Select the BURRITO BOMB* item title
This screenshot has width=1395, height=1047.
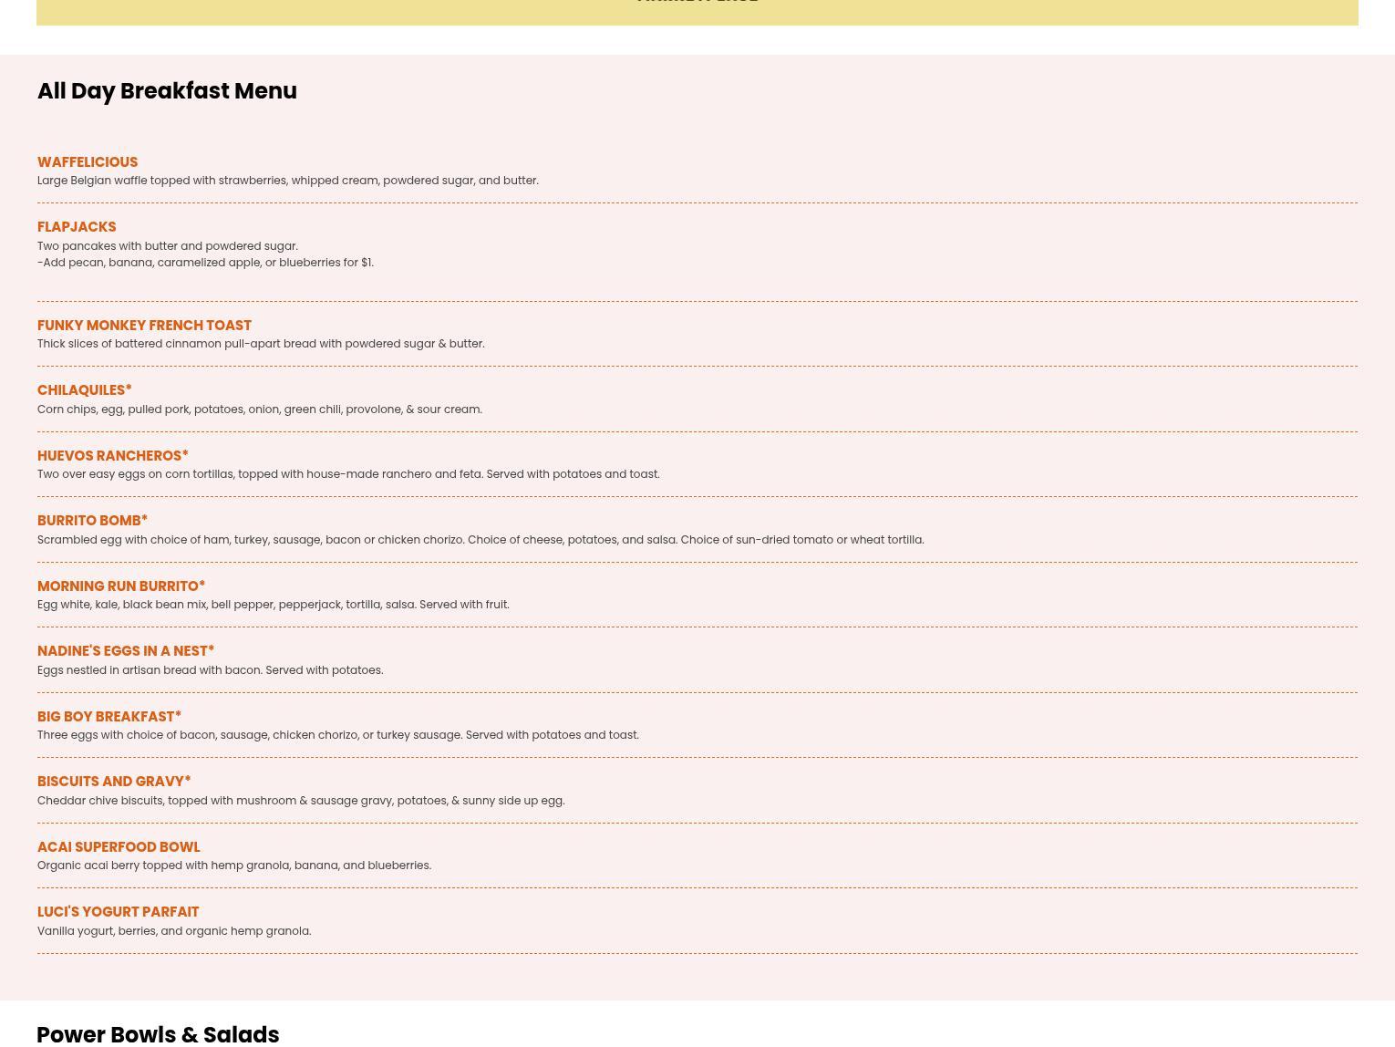92,521
